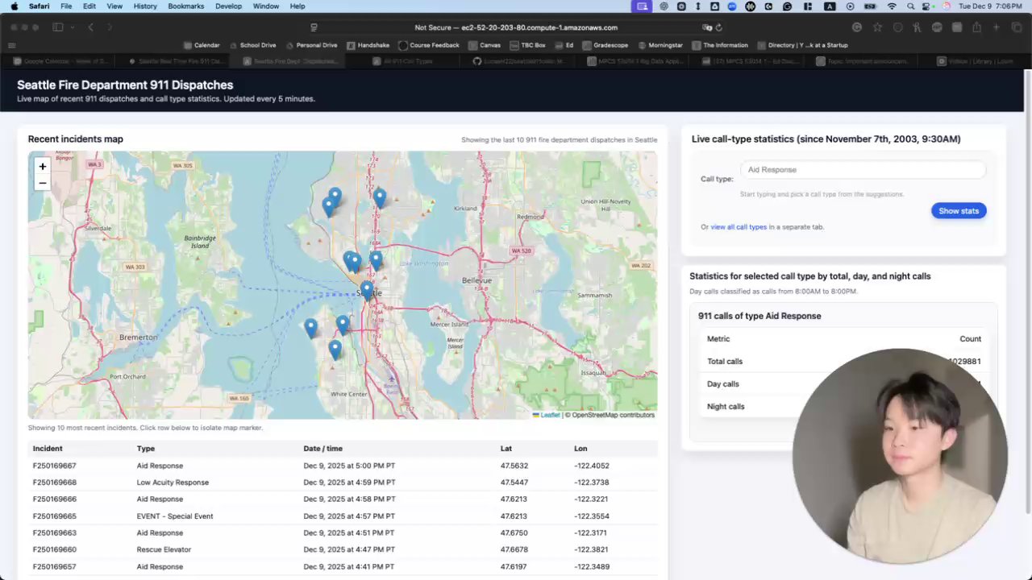The image size is (1032, 580).
Task: Select the 'EVENT - Special Event' row
Action: pyautogui.click(x=343, y=516)
